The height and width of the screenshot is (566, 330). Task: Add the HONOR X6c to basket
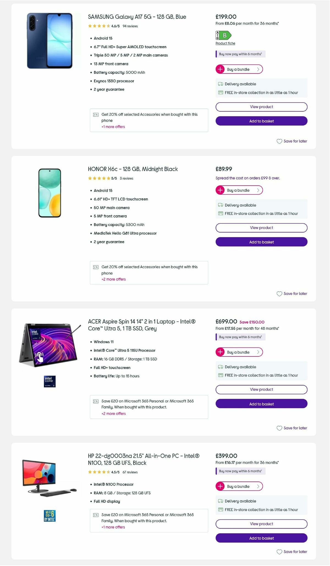click(261, 242)
